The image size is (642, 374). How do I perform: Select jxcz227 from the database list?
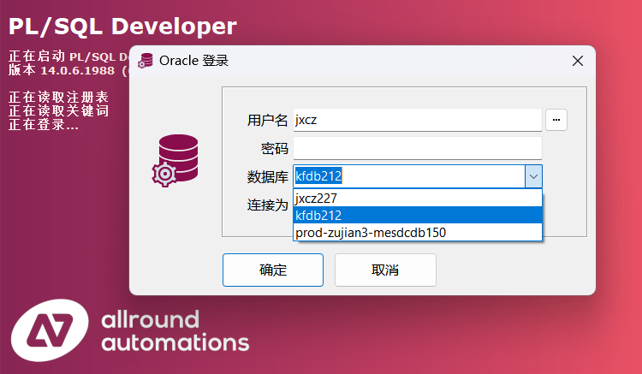coord(418,198)
